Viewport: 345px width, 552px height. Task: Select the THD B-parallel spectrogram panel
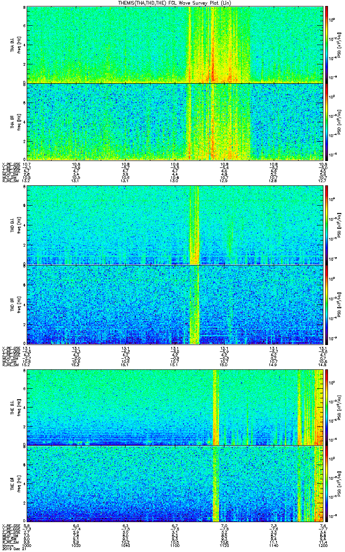pyautogui.click(x=175, y=305)
